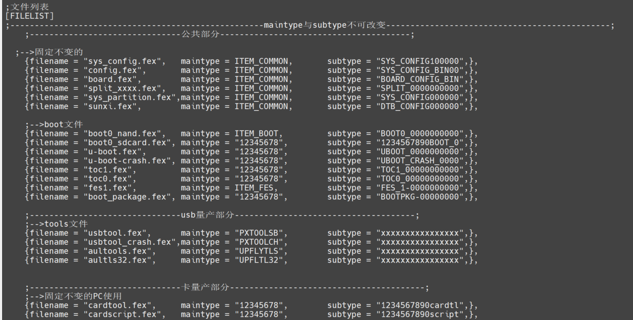Select the "sys_partition.fex" entry

(129, 97)
